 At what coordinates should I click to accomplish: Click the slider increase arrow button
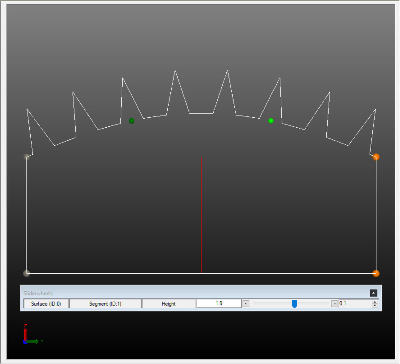coord(334,304)
